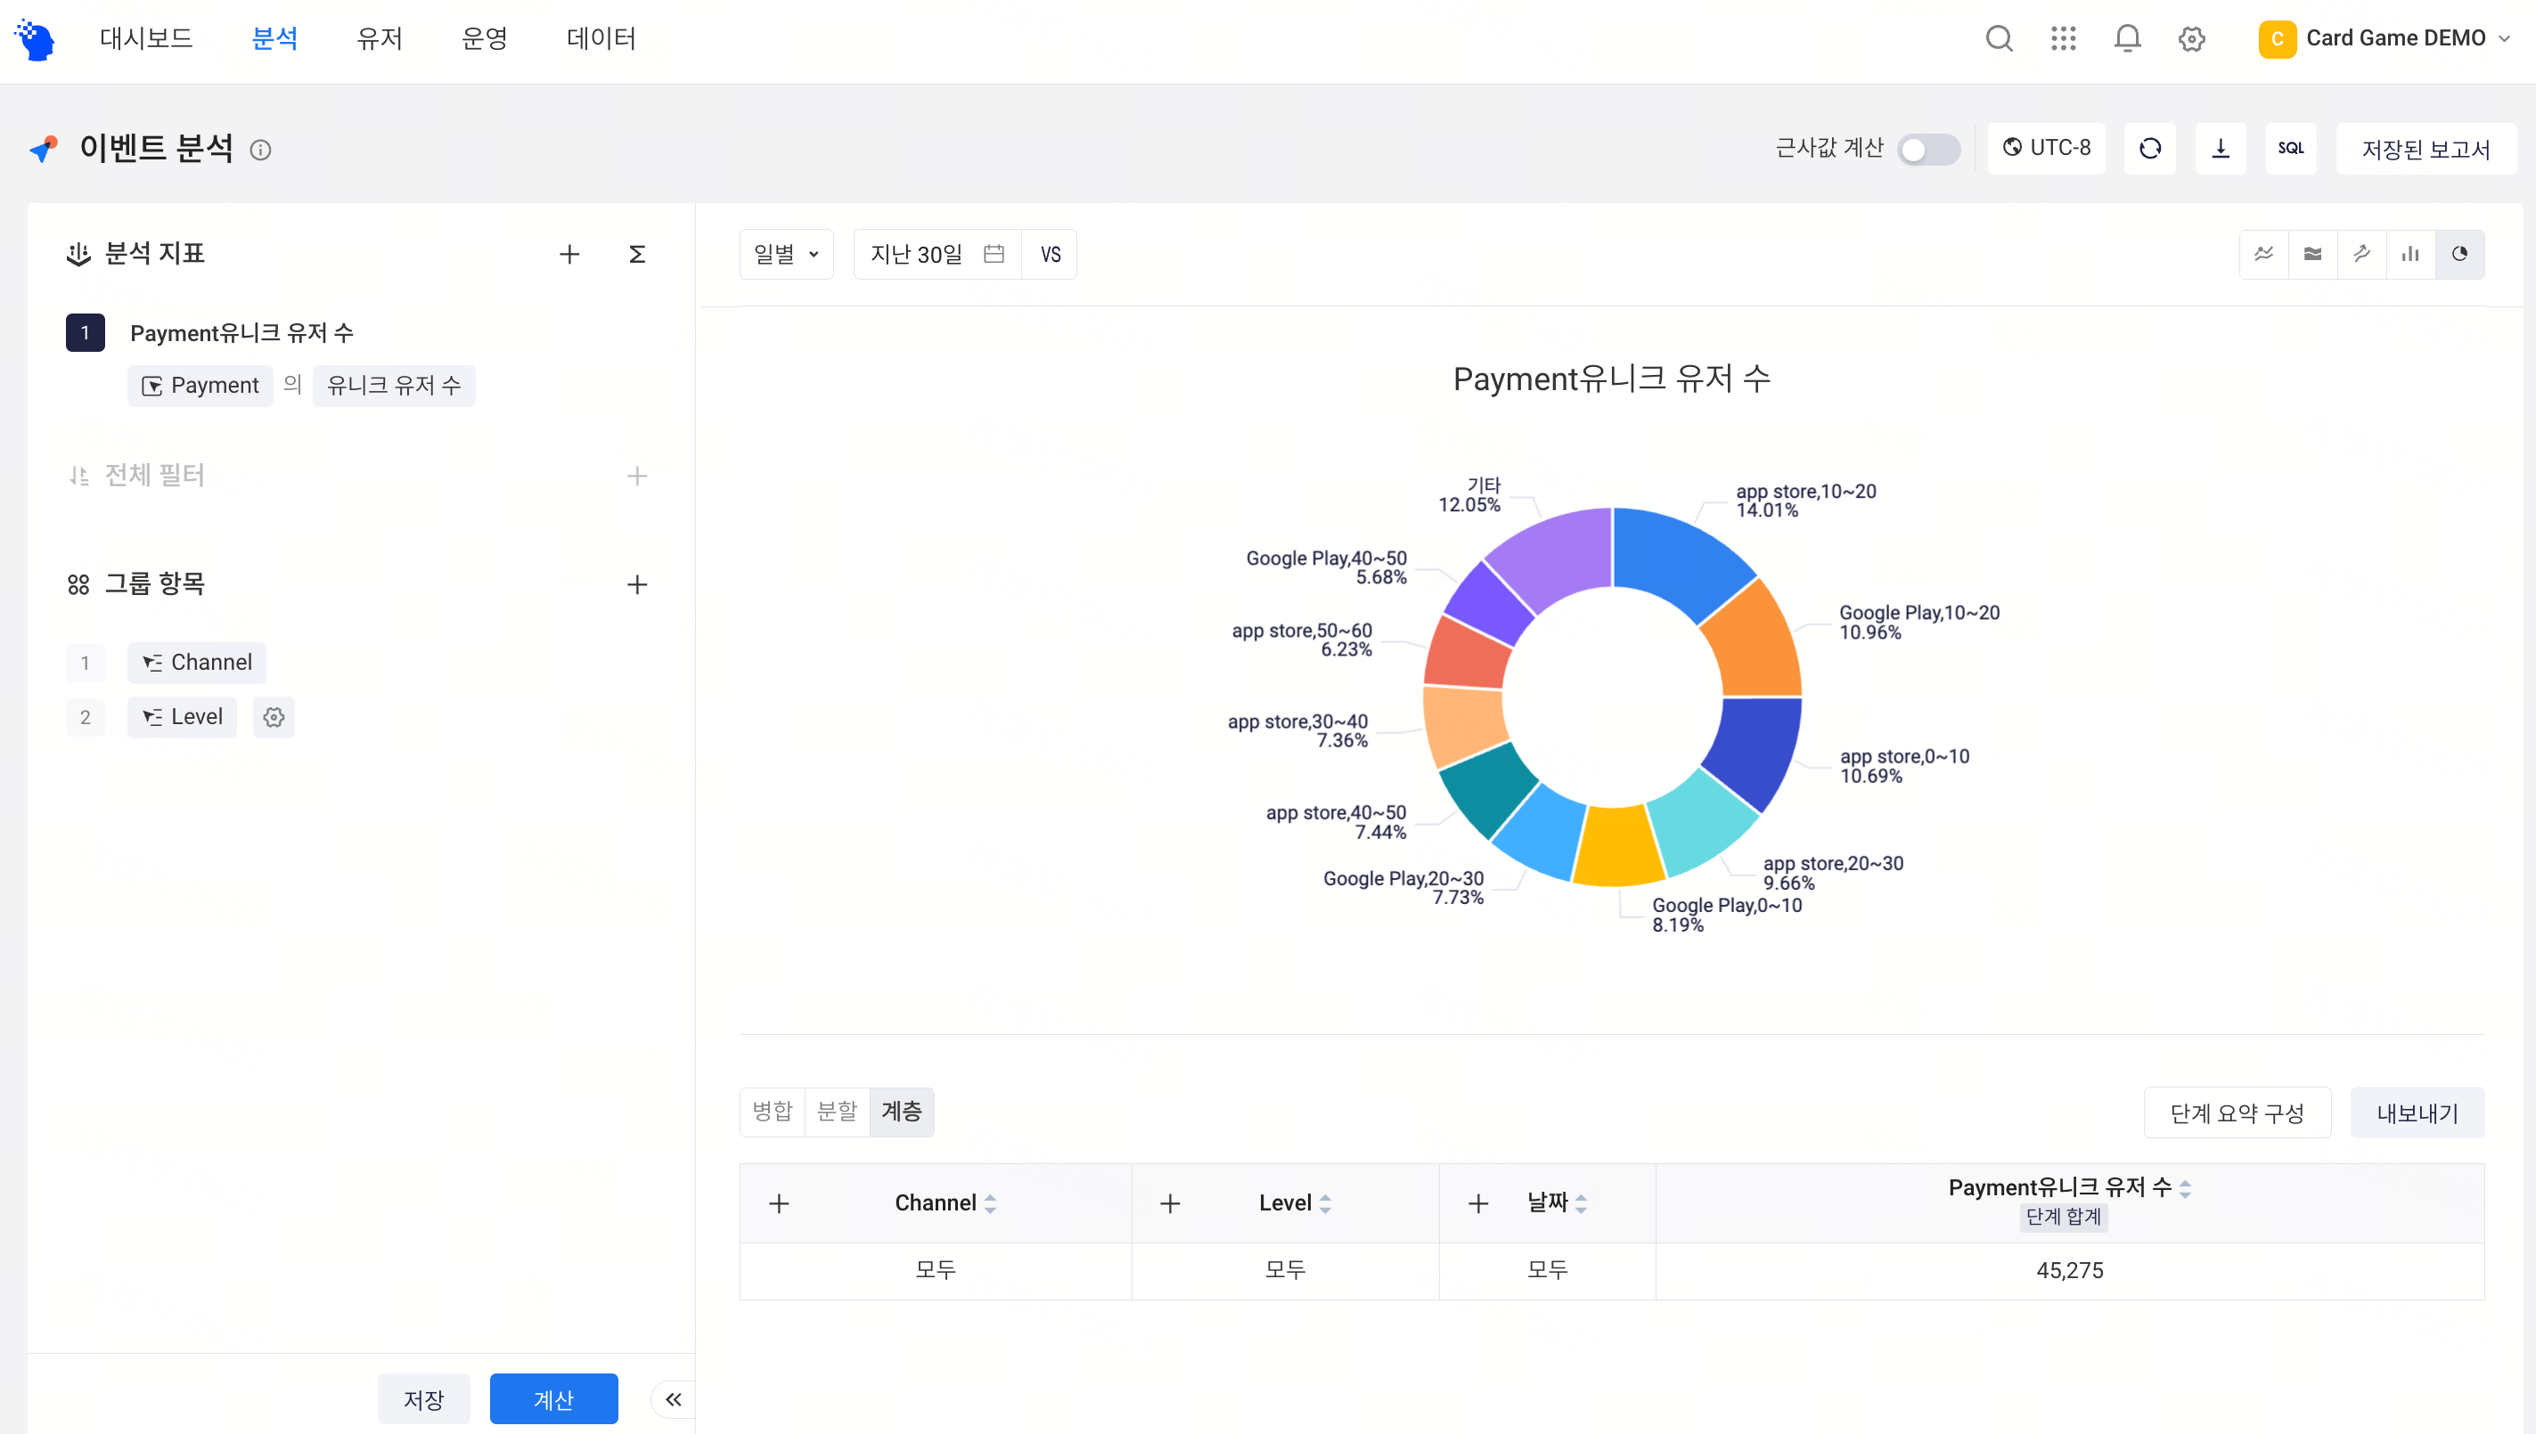Click 단계 요약 구성 button
The image size is (2536, 1434).
2237,1113
